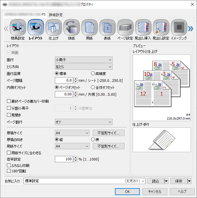Open the 原稿サイズ A4 dropdown
This screenshot has height=198, width=197.
point(72,133)
